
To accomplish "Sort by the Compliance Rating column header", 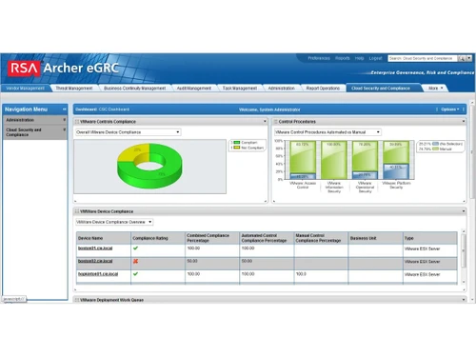I will (158, 238).
